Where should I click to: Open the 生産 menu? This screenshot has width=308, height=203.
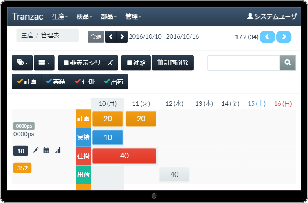click(60, 17)
